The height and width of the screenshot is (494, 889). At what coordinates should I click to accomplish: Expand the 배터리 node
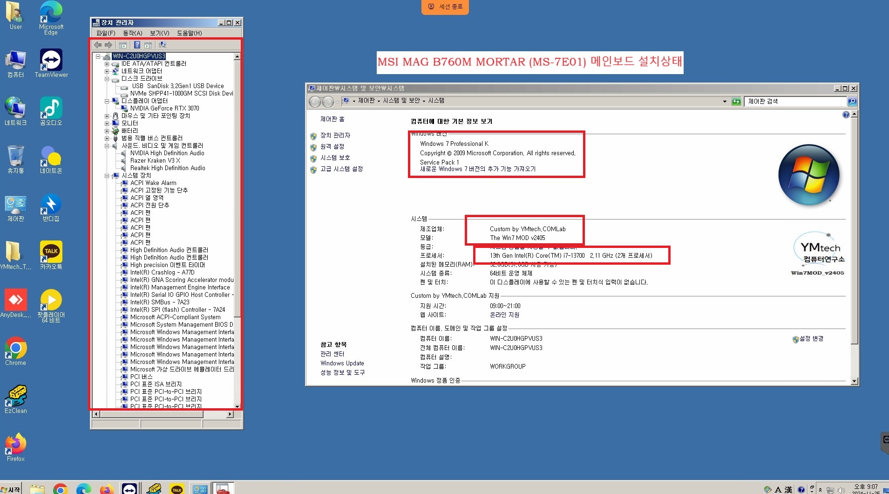point(107,131)
